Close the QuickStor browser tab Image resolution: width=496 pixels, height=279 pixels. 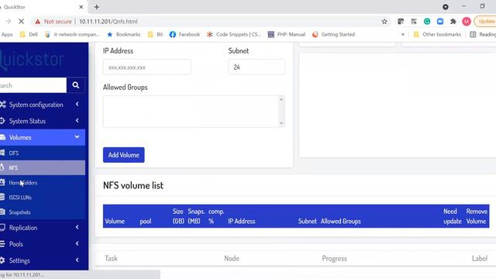81,7
